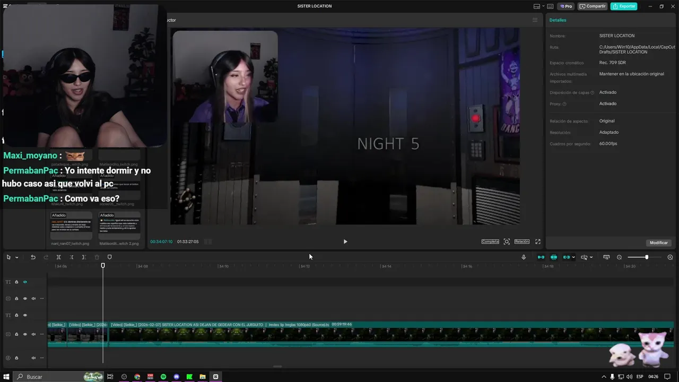Click the trash delete icon in timeline toolbar
Image resolution: width=679 pixels, height=382 pixels.
(x=97, y=257)
